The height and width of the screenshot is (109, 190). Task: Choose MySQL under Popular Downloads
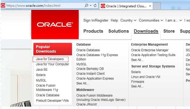tap(41, 80)
